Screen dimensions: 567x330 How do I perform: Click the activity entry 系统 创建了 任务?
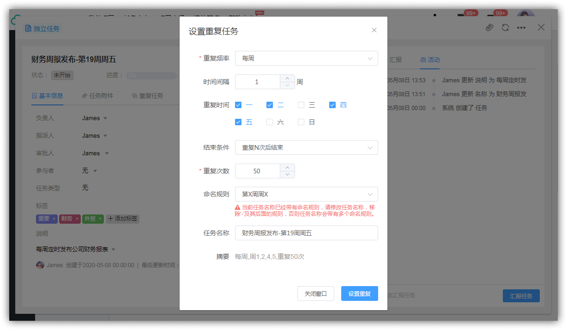(x=464, y=108)
